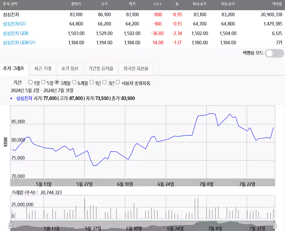
Task: Open the 외국인 지분율 tab
Action: (136, 68)
